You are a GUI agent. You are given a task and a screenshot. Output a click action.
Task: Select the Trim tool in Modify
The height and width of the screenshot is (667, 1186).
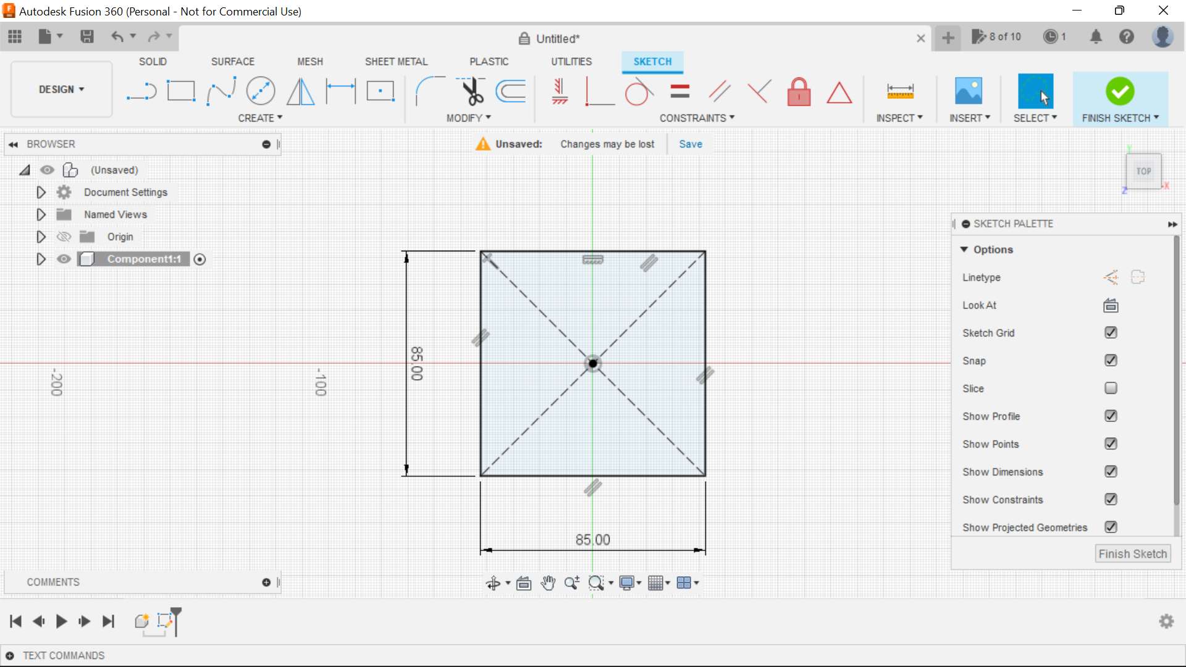click(471, 91)
